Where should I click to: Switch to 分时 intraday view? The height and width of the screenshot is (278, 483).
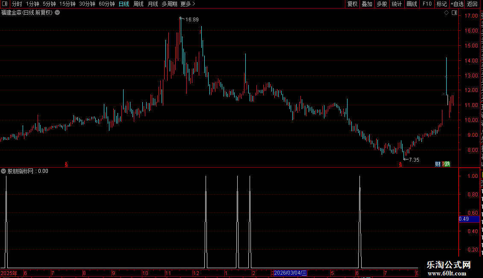coord(17,4)
